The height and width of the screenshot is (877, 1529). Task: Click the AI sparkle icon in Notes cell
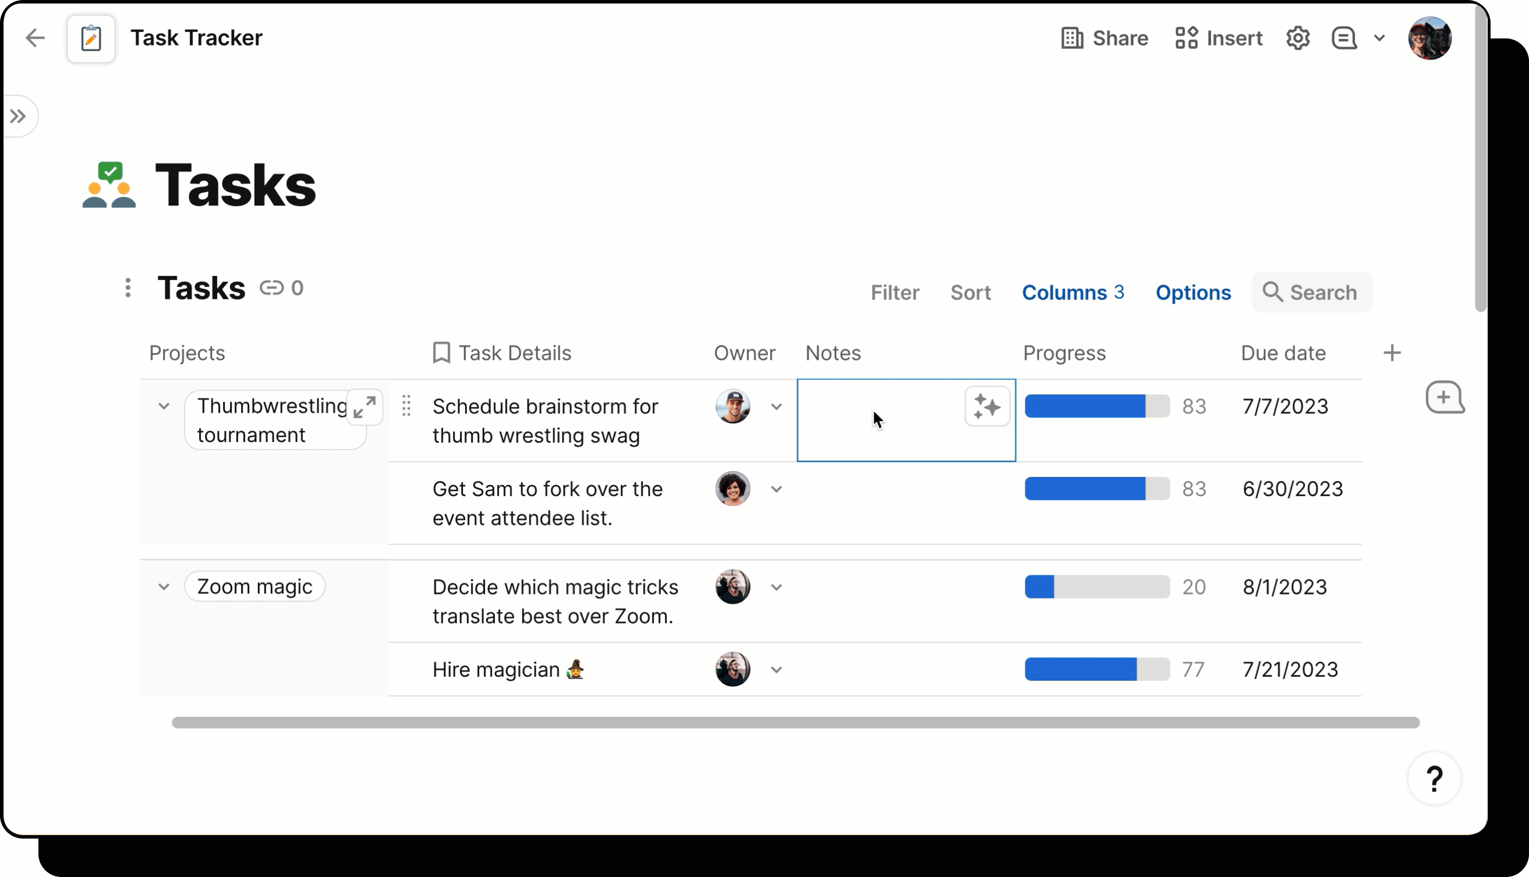(986, 406)
